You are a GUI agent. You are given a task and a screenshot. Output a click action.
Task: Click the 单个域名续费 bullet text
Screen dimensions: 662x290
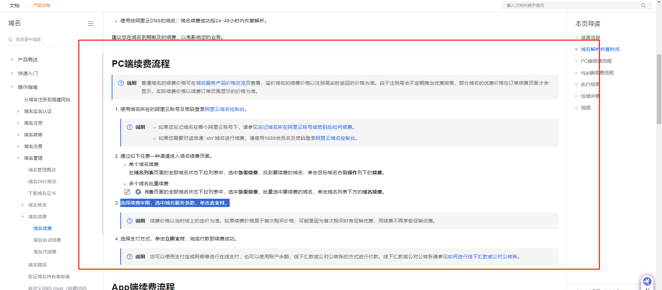[x=144, y=164]
